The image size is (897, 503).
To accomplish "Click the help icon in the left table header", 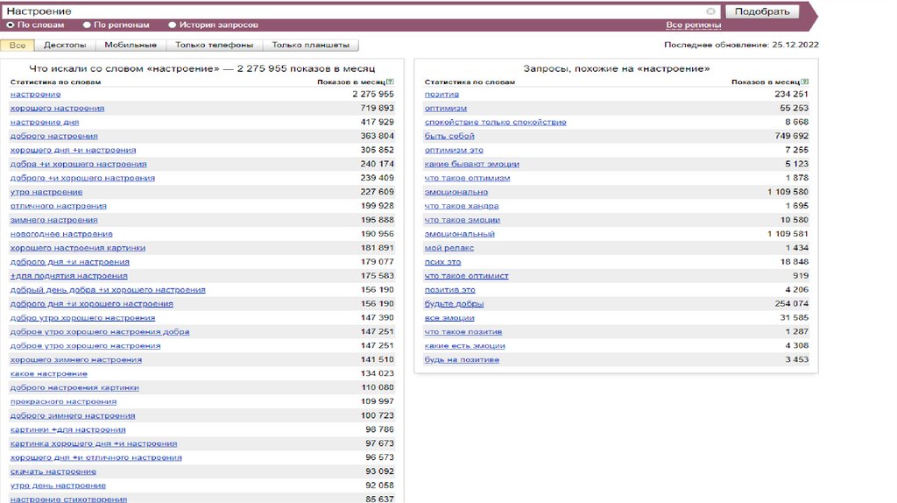I will (391, 81).
